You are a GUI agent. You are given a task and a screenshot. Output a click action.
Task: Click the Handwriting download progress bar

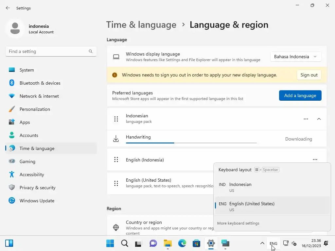(191, 143)
